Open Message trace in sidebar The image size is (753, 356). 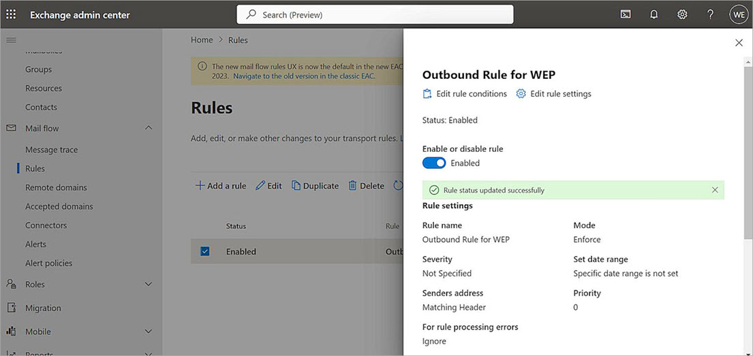click(51, 150)
